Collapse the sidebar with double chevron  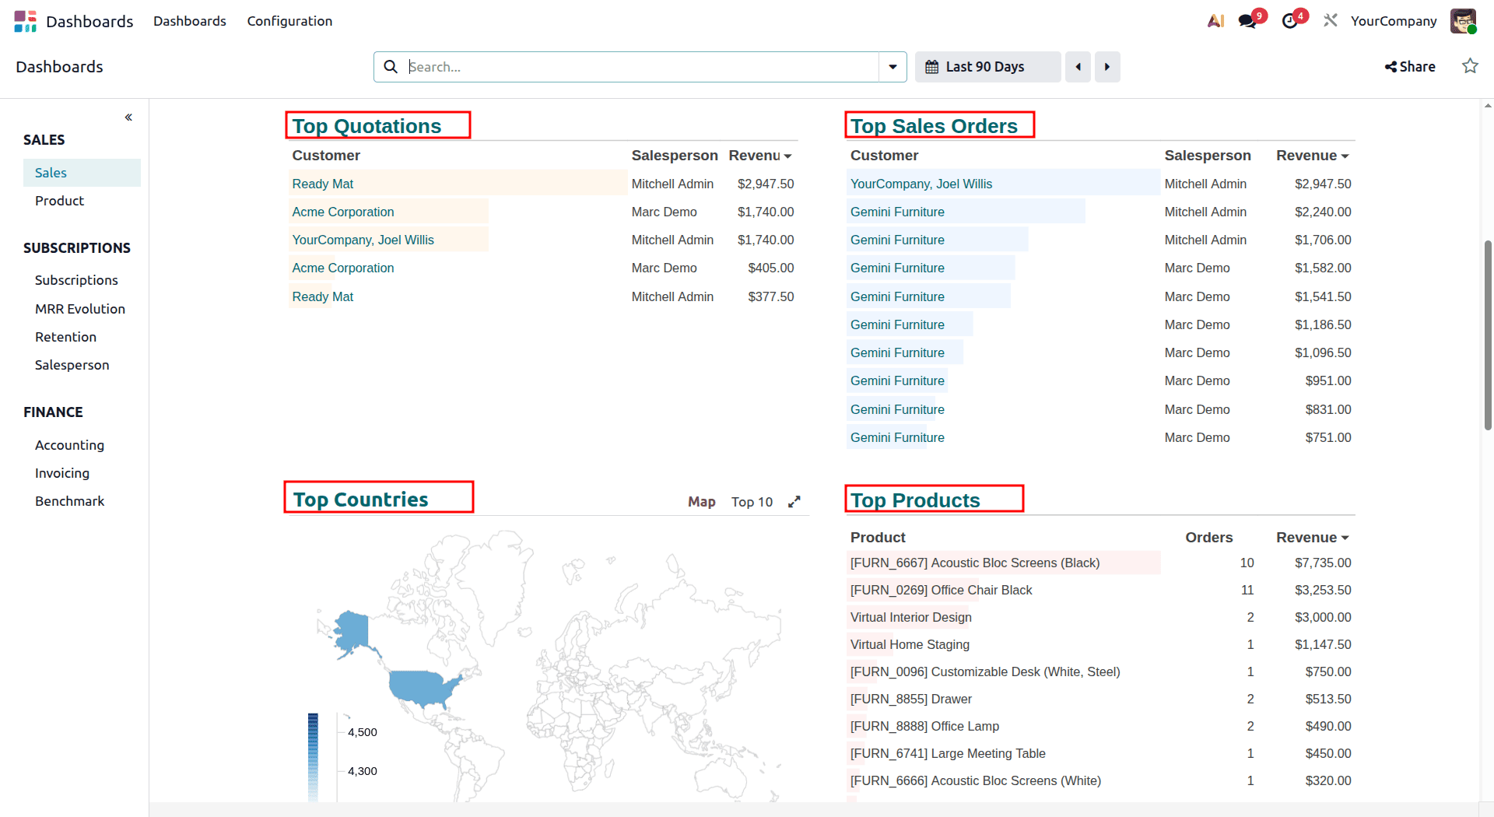[x=128, y=117]
